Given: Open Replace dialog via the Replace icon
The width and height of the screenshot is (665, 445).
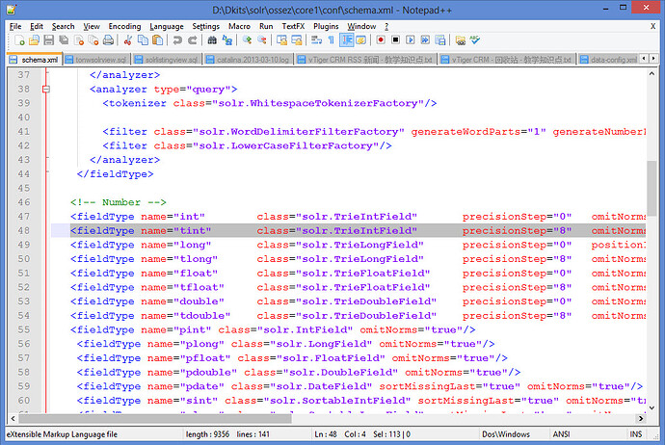Looking at the screenshot, I should [x=227, y=40].
